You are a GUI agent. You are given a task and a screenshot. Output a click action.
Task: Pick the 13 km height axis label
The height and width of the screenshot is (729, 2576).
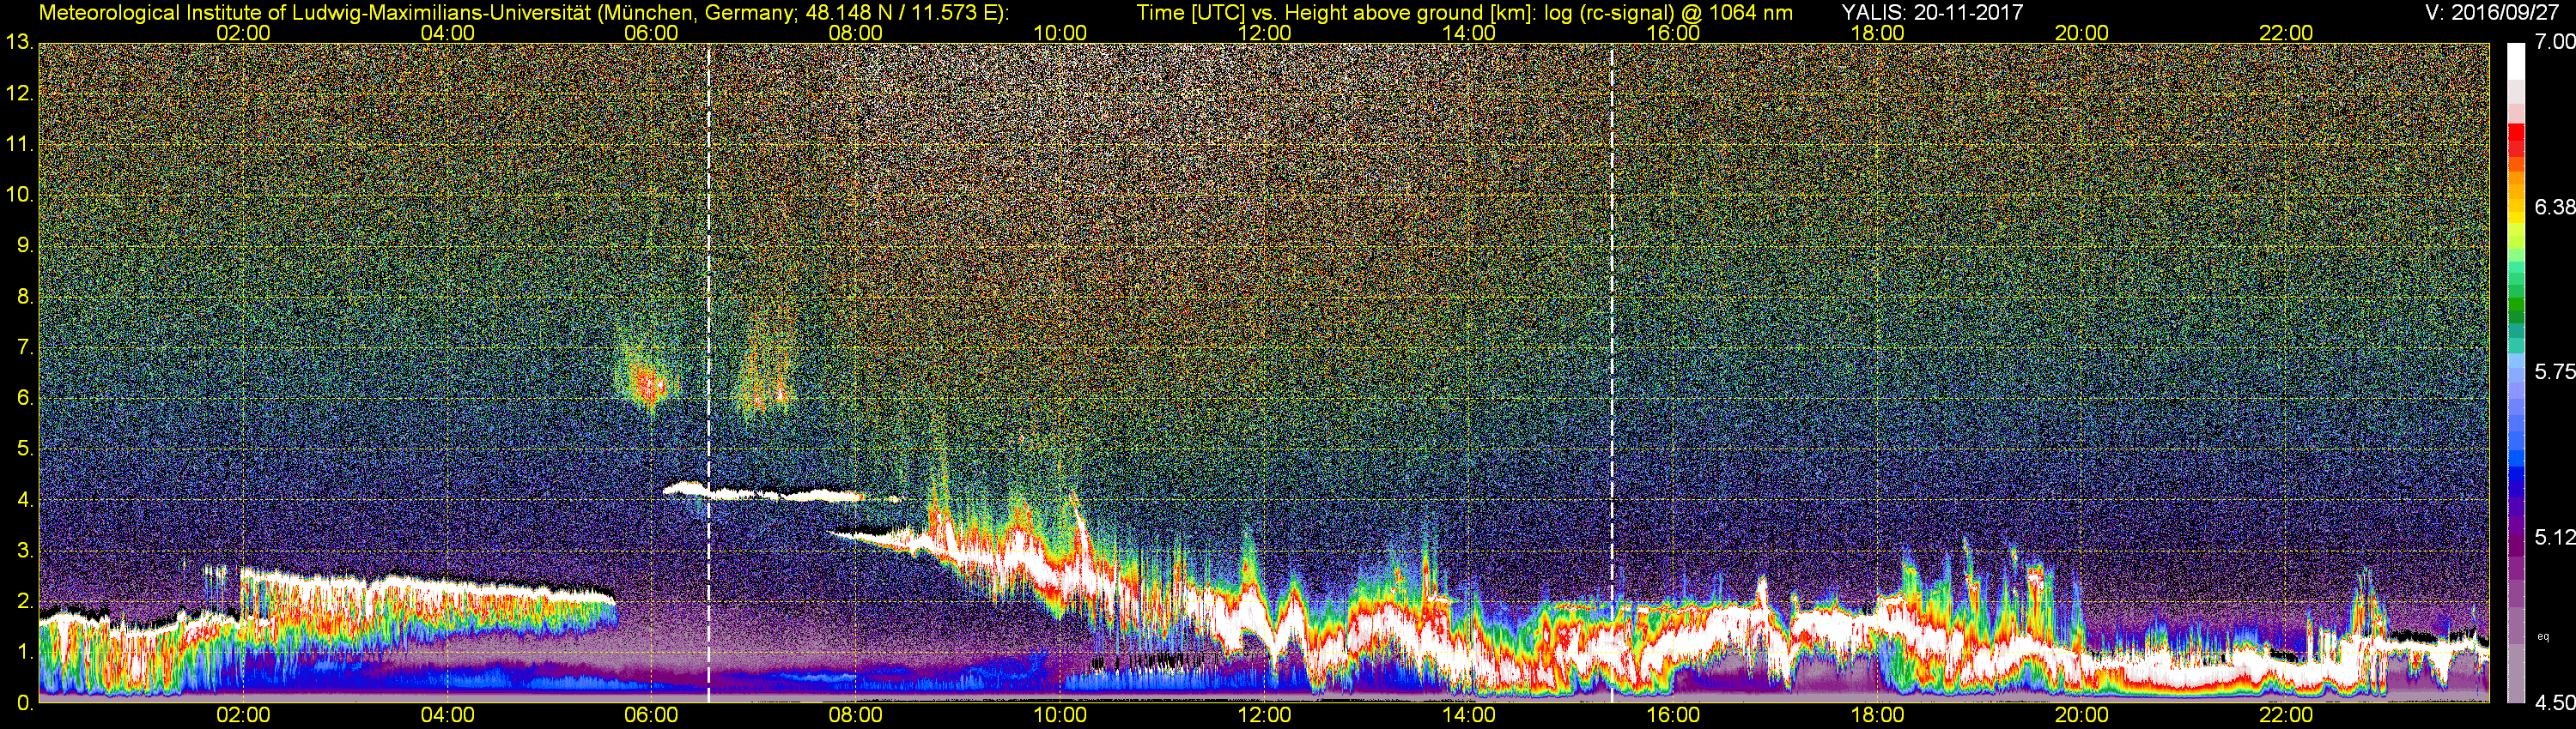[x=19, y=42]
